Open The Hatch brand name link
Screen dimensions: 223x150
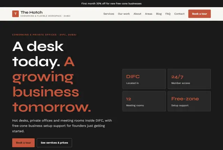pyautogui.click(x=31, y=12)
